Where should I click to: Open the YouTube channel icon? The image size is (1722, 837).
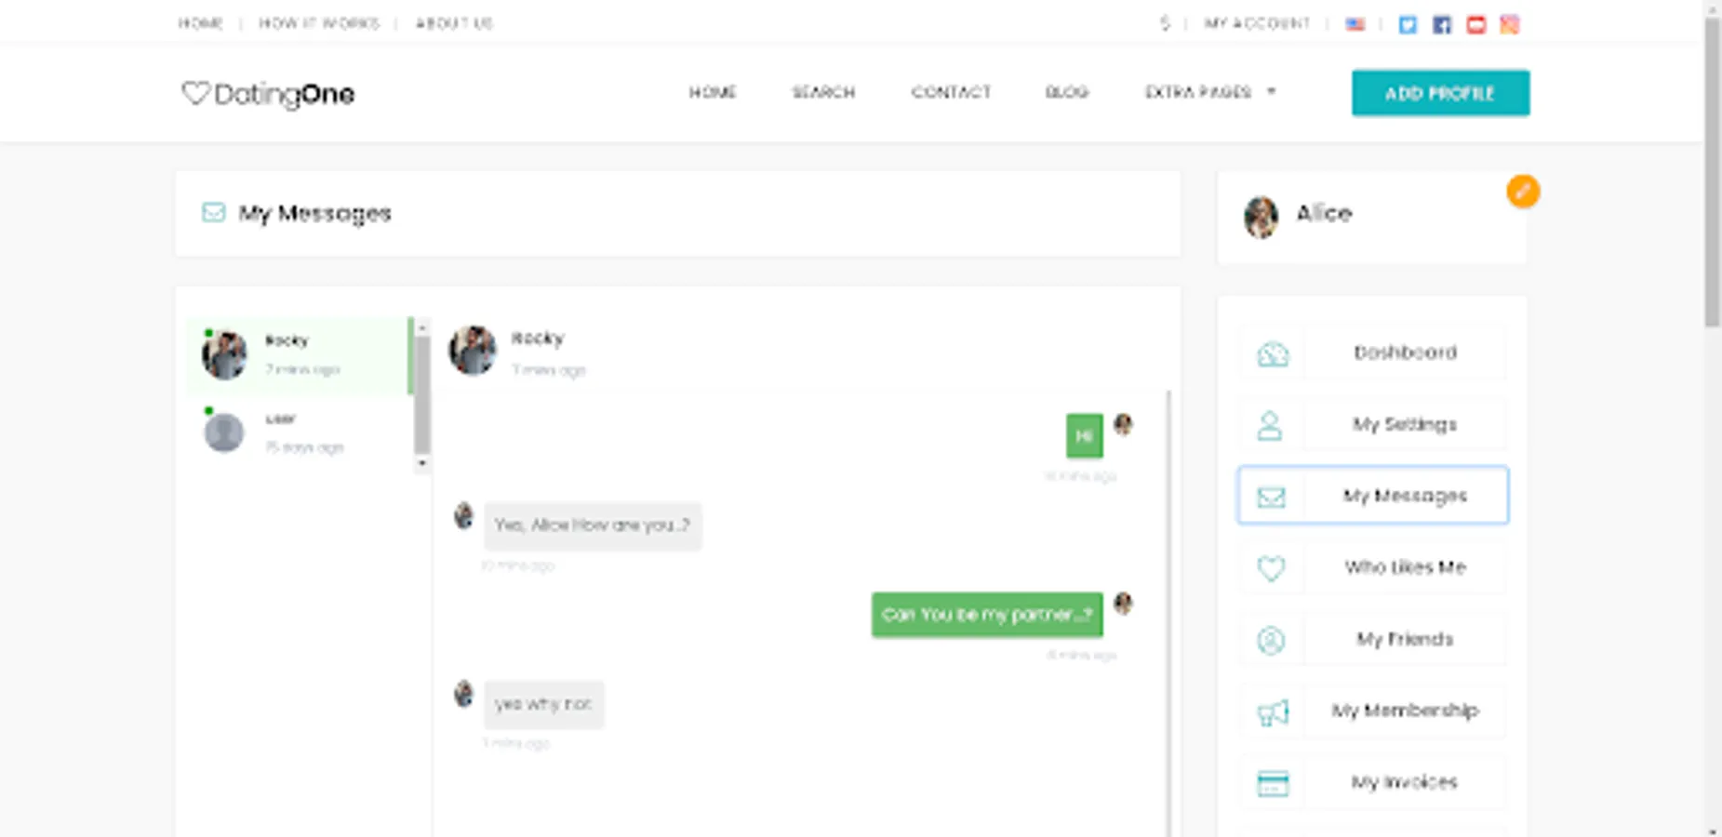1475,24
